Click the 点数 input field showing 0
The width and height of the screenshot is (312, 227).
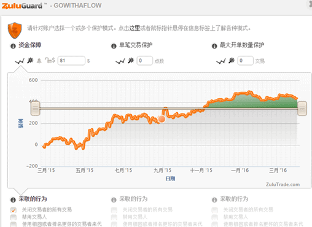pyautogui.click(x=145, y=61)
